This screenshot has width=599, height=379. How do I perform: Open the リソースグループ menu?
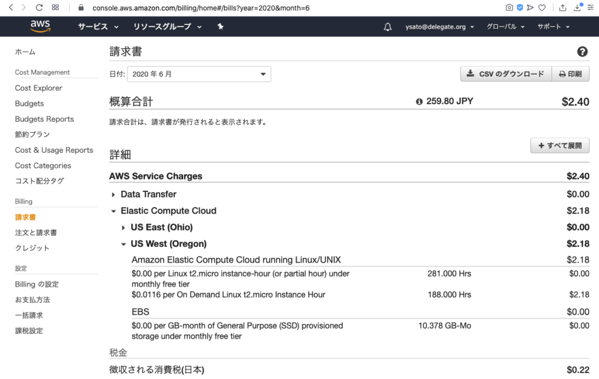(167, 27)
